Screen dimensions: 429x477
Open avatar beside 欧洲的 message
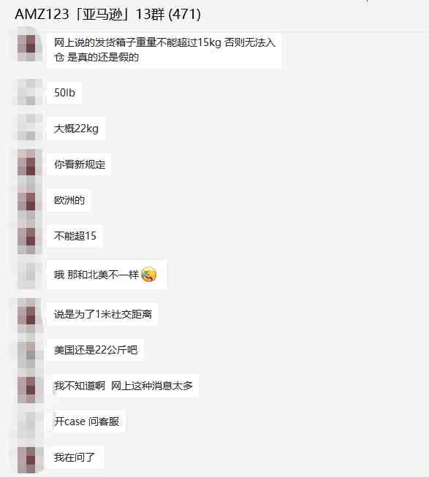(30, 199)
